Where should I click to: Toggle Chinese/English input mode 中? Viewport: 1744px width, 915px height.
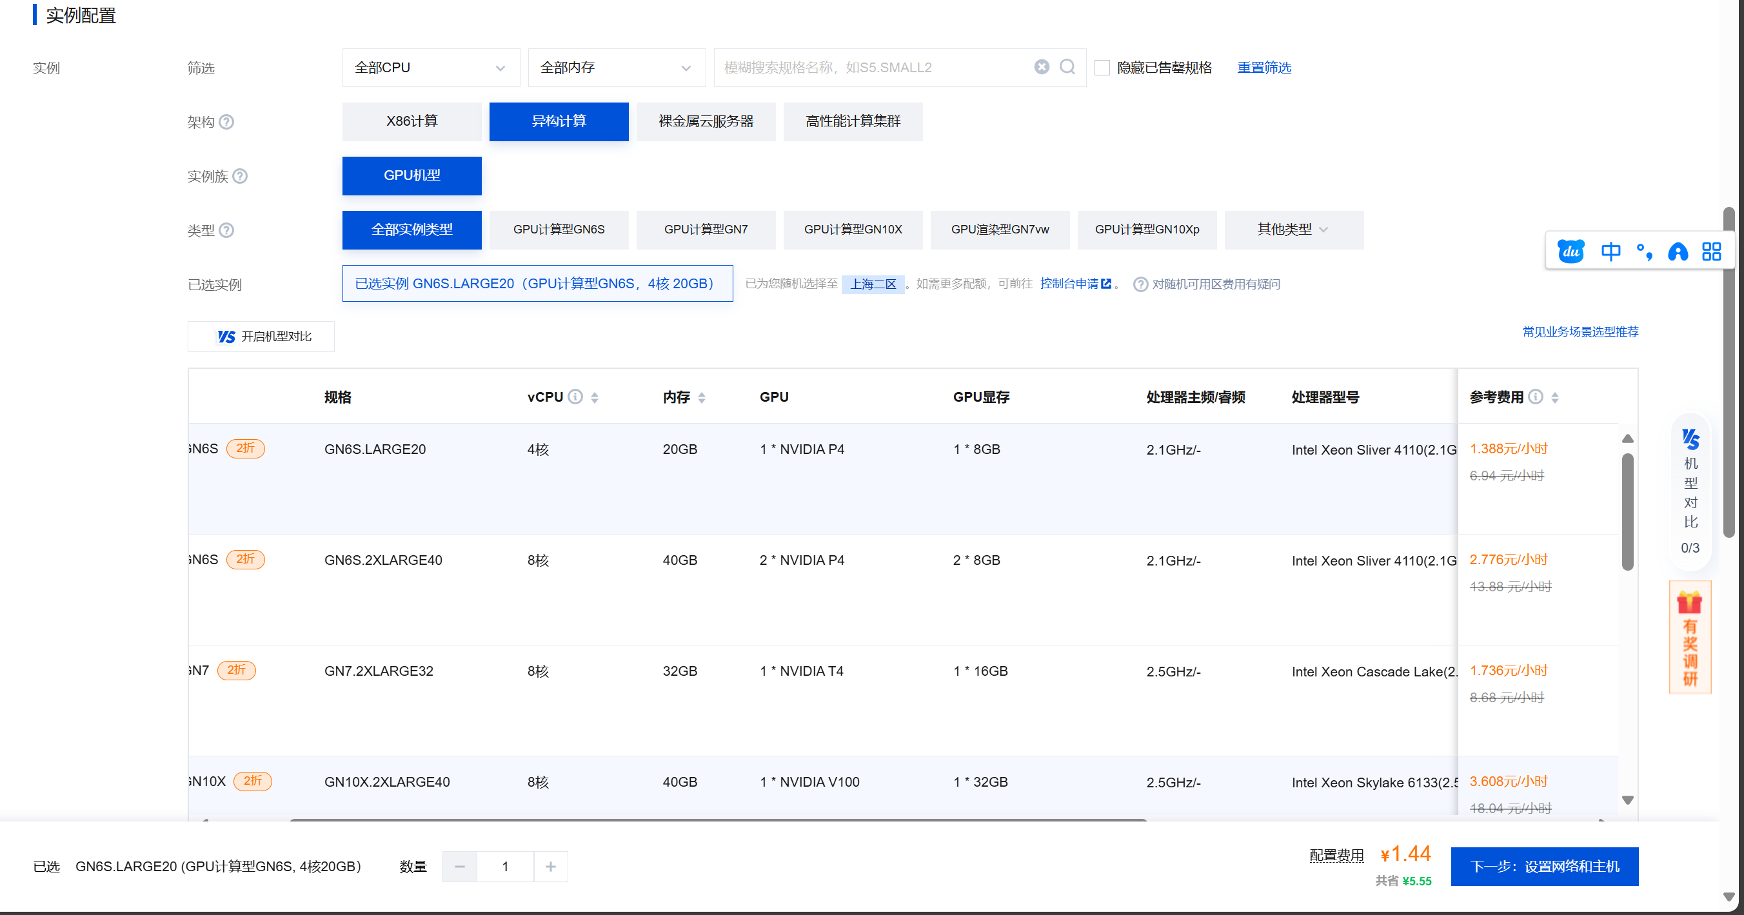(x=1610, y=251)
